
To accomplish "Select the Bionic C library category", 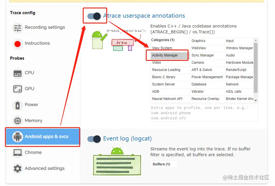I will 170,77.
